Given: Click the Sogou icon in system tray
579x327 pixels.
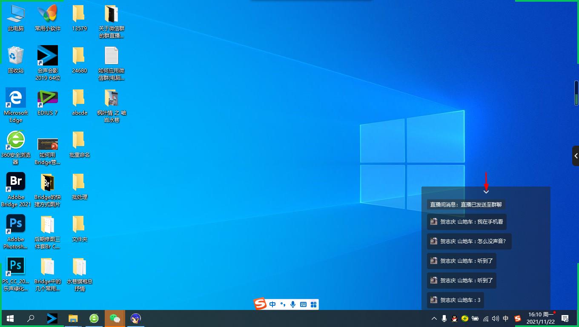Looking at the screenshot, I should pyautogui.click(x=518, y=318).
